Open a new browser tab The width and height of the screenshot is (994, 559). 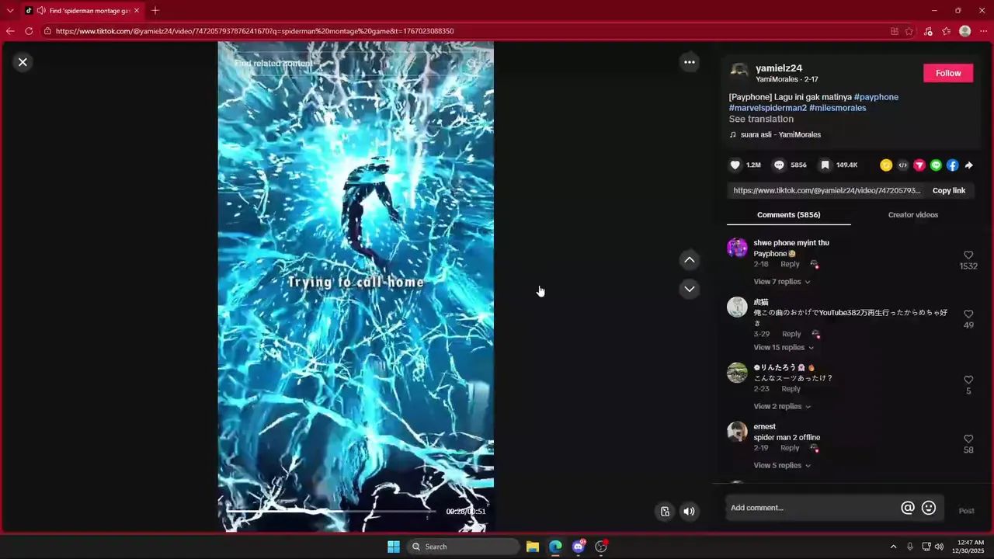click(155, 11)
